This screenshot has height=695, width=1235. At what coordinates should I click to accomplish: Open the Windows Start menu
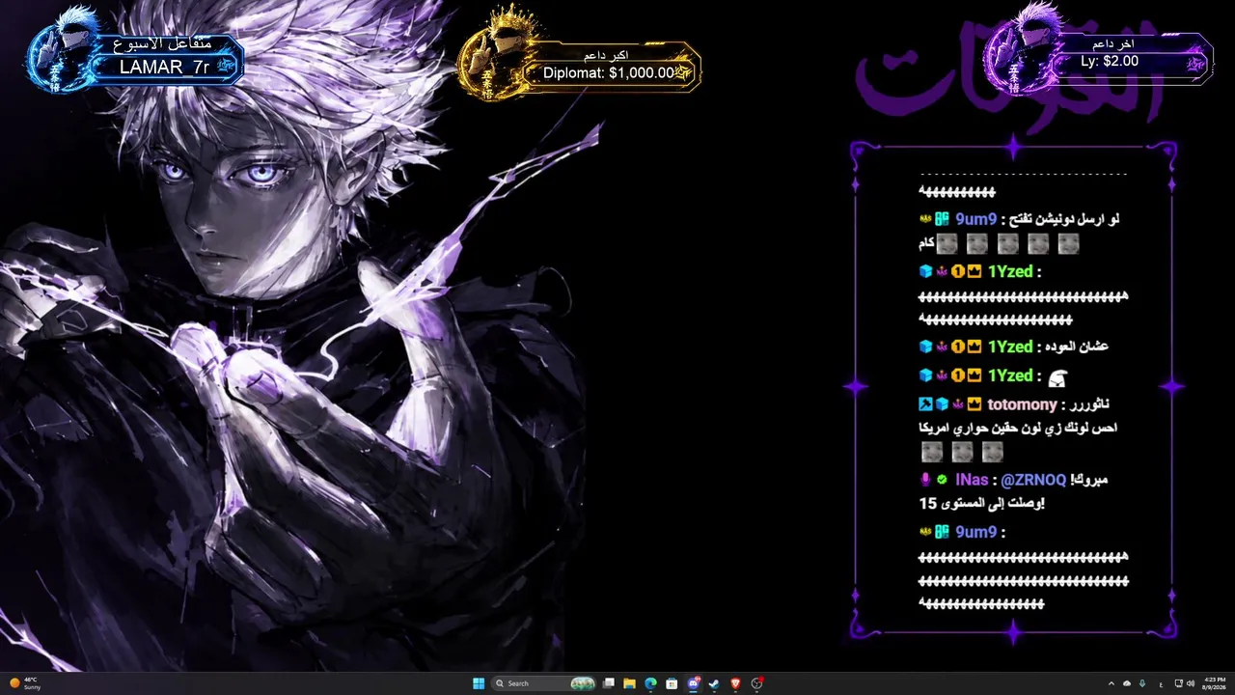479,683
